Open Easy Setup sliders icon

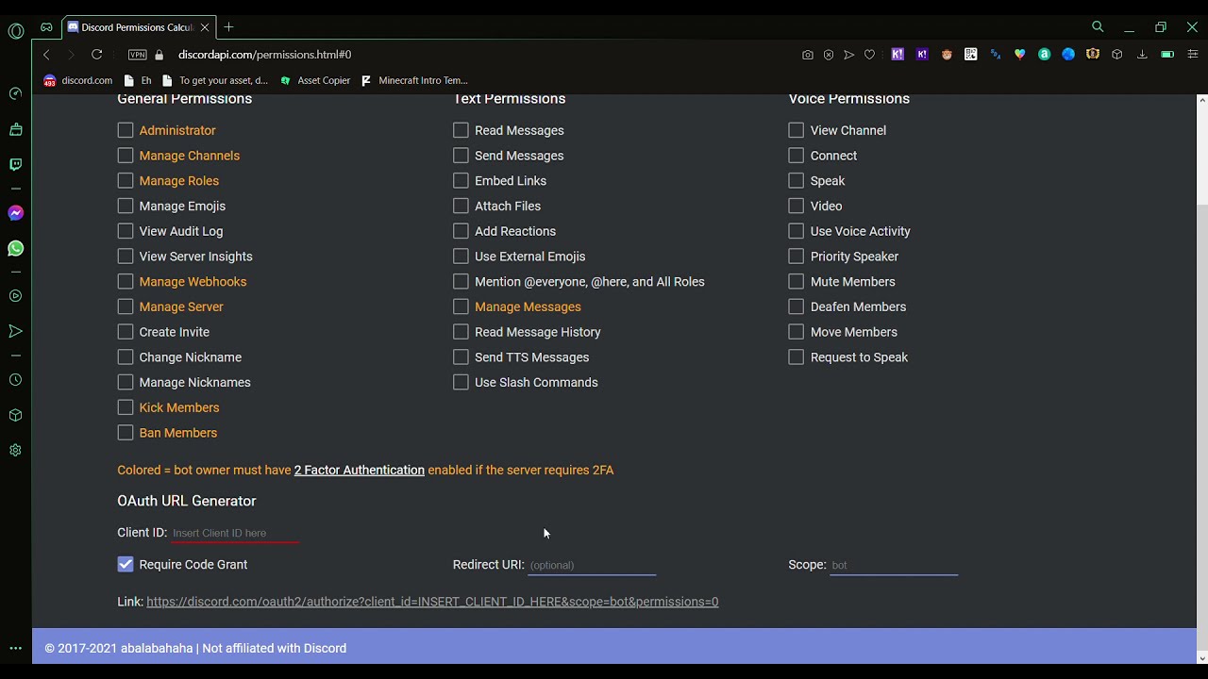coord(1193,55)
